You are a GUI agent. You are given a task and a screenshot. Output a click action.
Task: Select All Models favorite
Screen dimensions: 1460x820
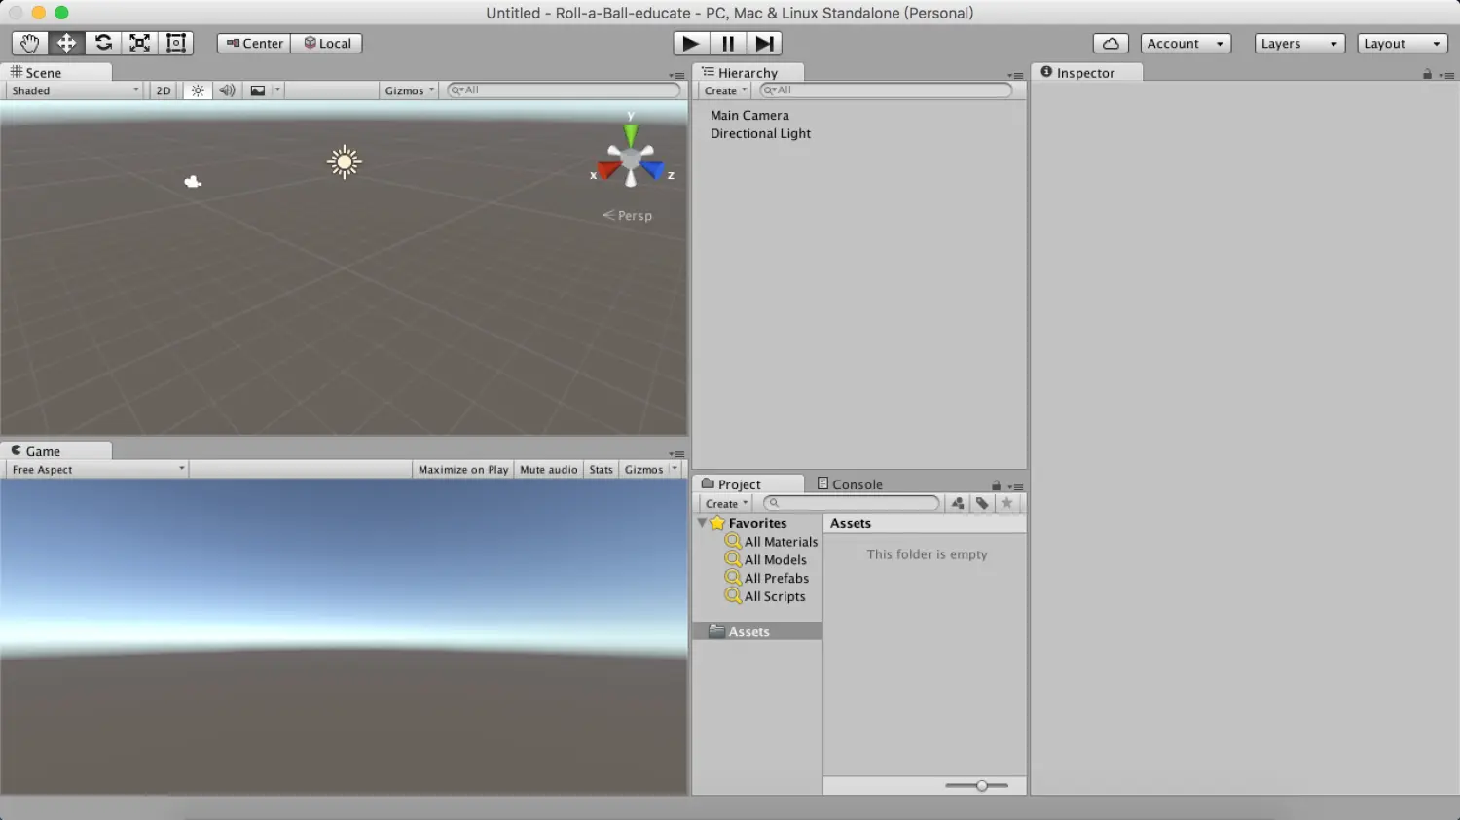pyautogui.click(x=765, y=559)
